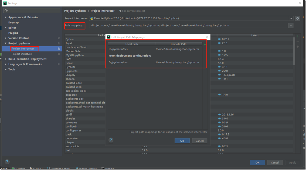
Task: Click the PyYAML upgrade arrow next to 3.12
Action: pyautogui.click(x=219, y=67)
